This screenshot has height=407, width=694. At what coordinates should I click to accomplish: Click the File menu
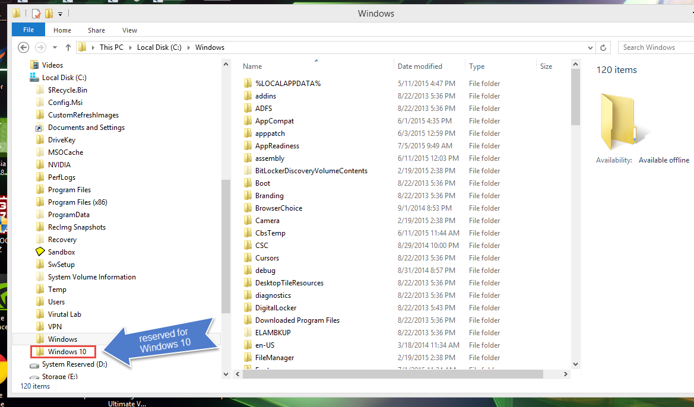click(x=28, y=29)
